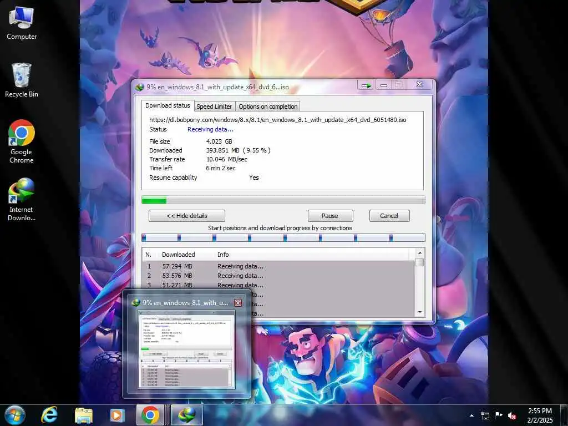Open the Options on completion tab
The image size is (568, 426).
tap(268, 106)
